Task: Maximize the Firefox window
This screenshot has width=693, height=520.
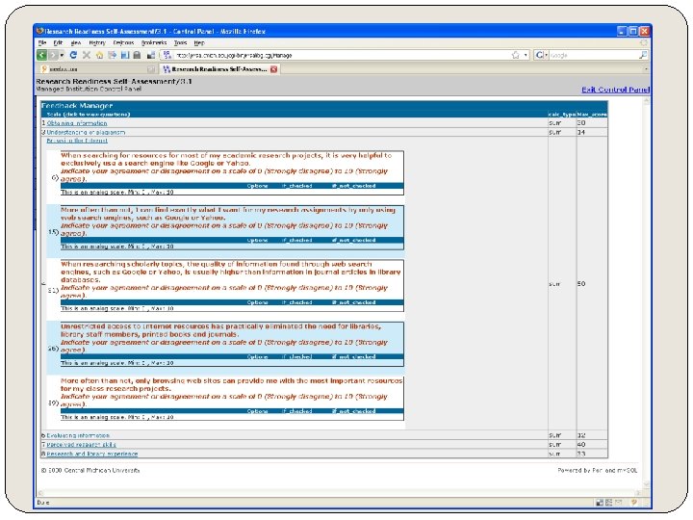Action: (633, 31)
